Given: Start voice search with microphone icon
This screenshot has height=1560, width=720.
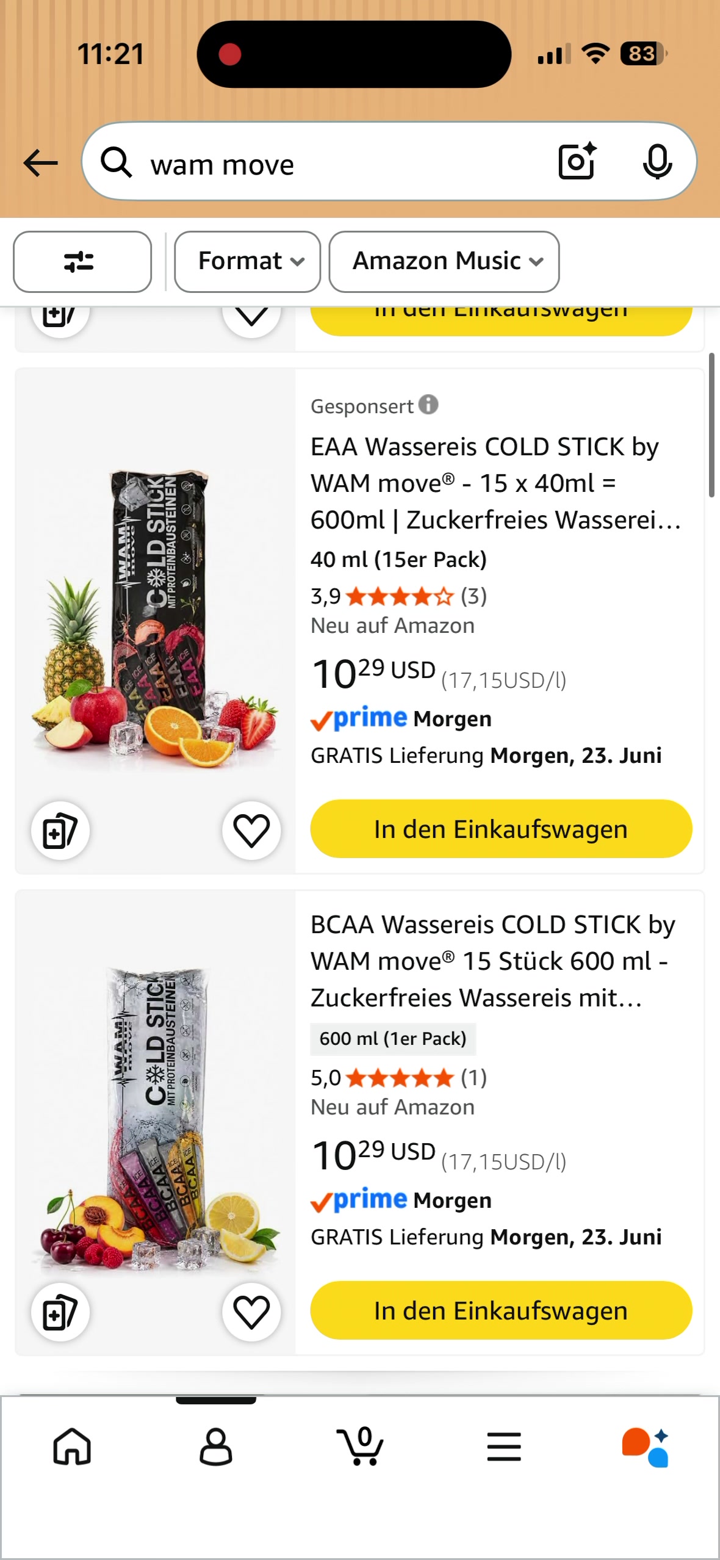Looking at the screenshot, I should pos(657,162).
